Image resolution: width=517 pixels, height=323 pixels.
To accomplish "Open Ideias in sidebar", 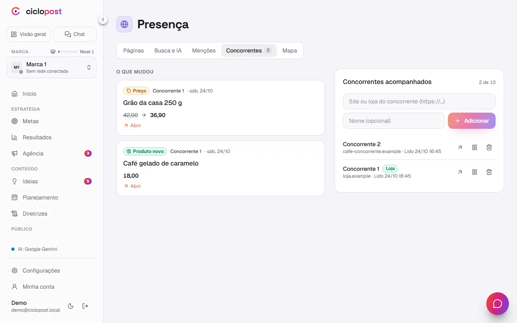I will pos(51,181).
